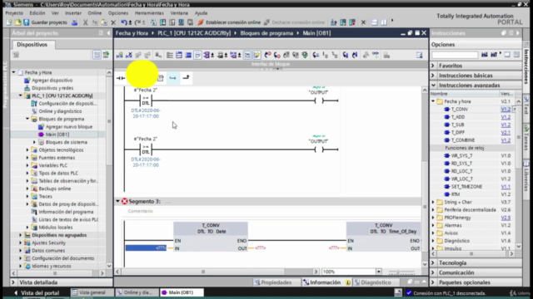533x299 pixels.
Task: Open the Proyecto menu
Action: pos(14,13)
